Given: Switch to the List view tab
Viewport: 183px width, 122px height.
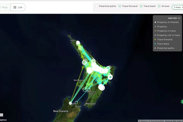Looking at the screenshot, I should [18, 7].
